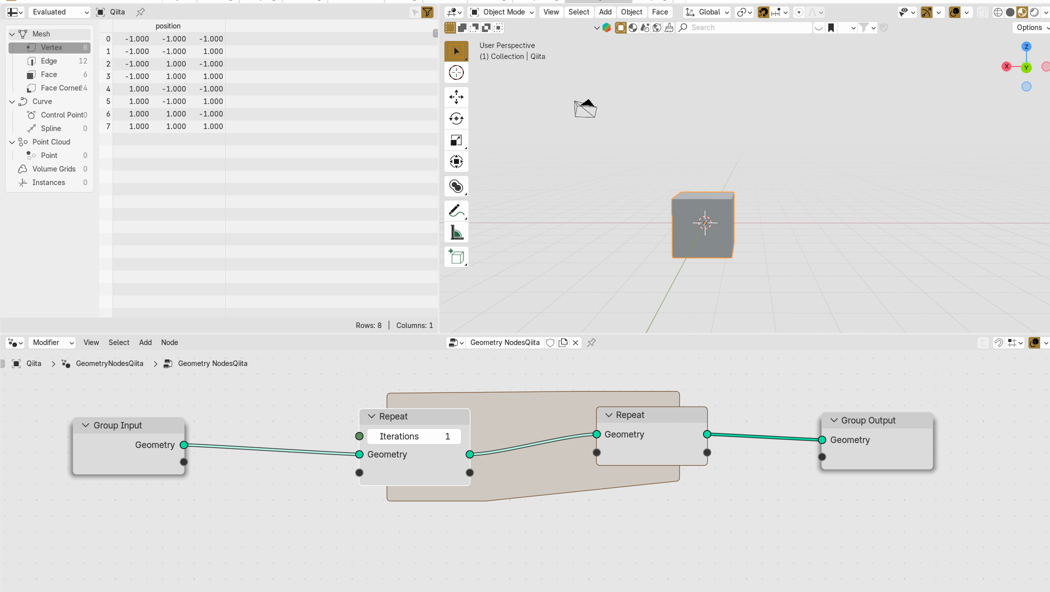Toggle fake user shield for Geometry NodesQiita
Screen dimensions: 1050x592
(550, 342)
